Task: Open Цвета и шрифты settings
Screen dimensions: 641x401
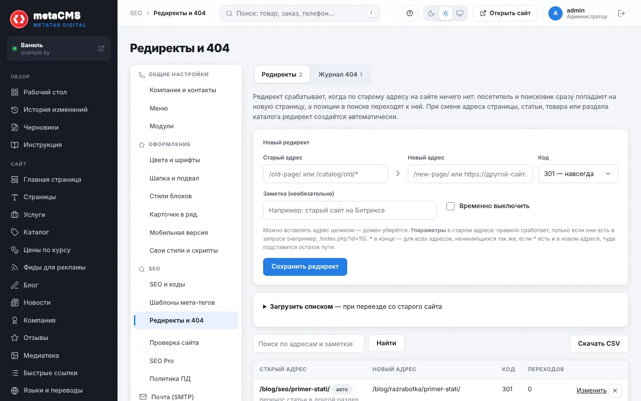Action: tap(186, 160)
